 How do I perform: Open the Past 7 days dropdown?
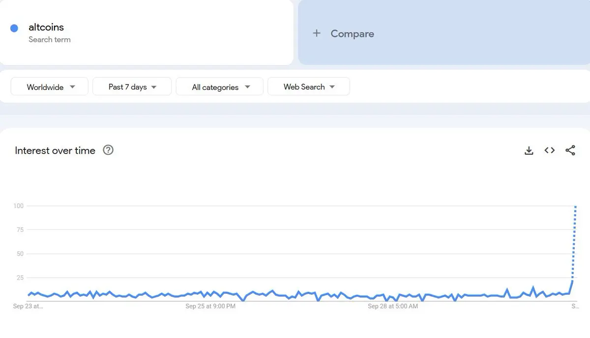pos(132,86)
